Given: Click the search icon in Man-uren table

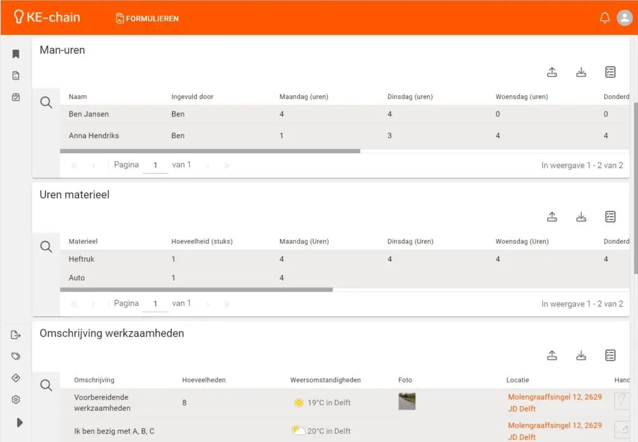Looking at the screenshot, I should click(46, 103).
